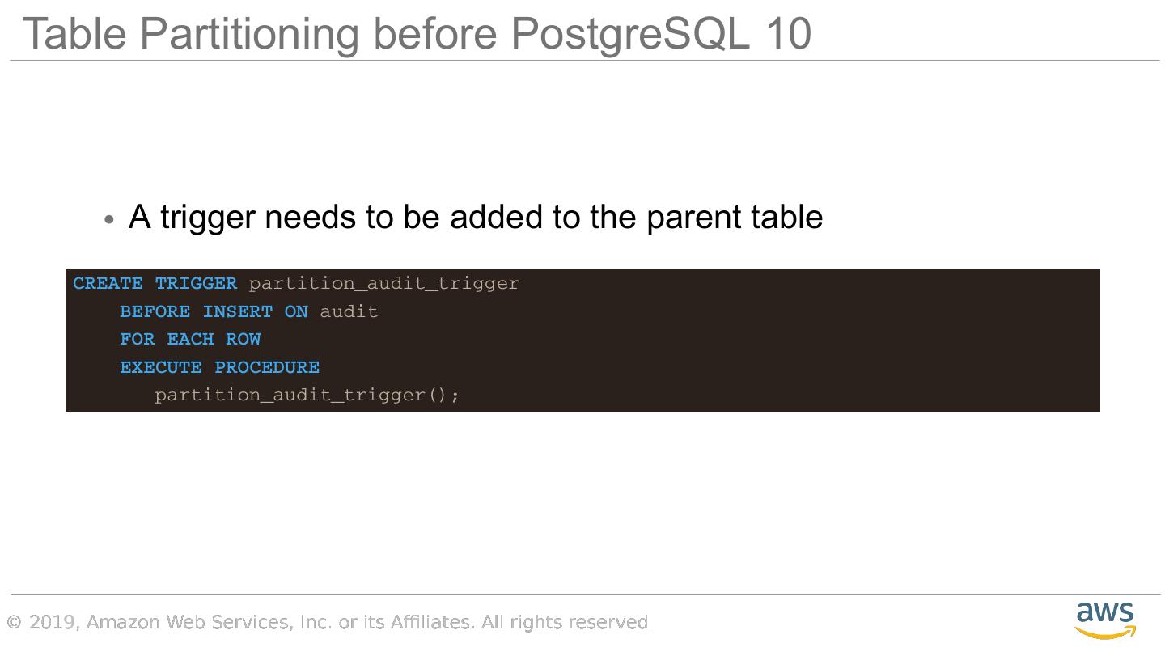Click the BEFORE keyword in the code
This screenshot has height=656, width=1165.
tap(155, 312)
